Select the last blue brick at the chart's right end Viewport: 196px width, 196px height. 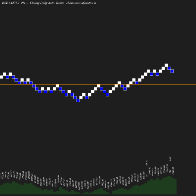(x=172, y=71)
